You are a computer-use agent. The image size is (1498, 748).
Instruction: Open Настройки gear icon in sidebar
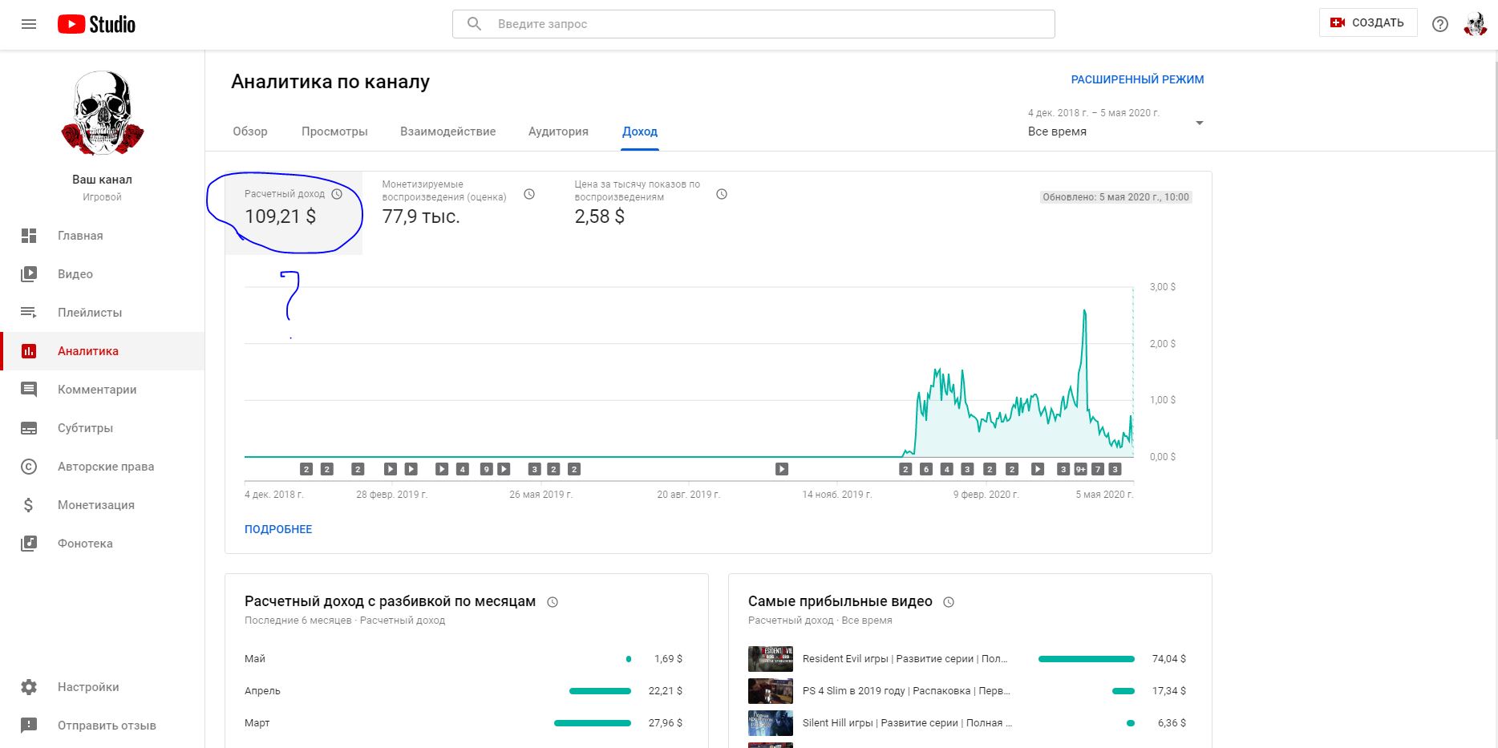(29, 687)
